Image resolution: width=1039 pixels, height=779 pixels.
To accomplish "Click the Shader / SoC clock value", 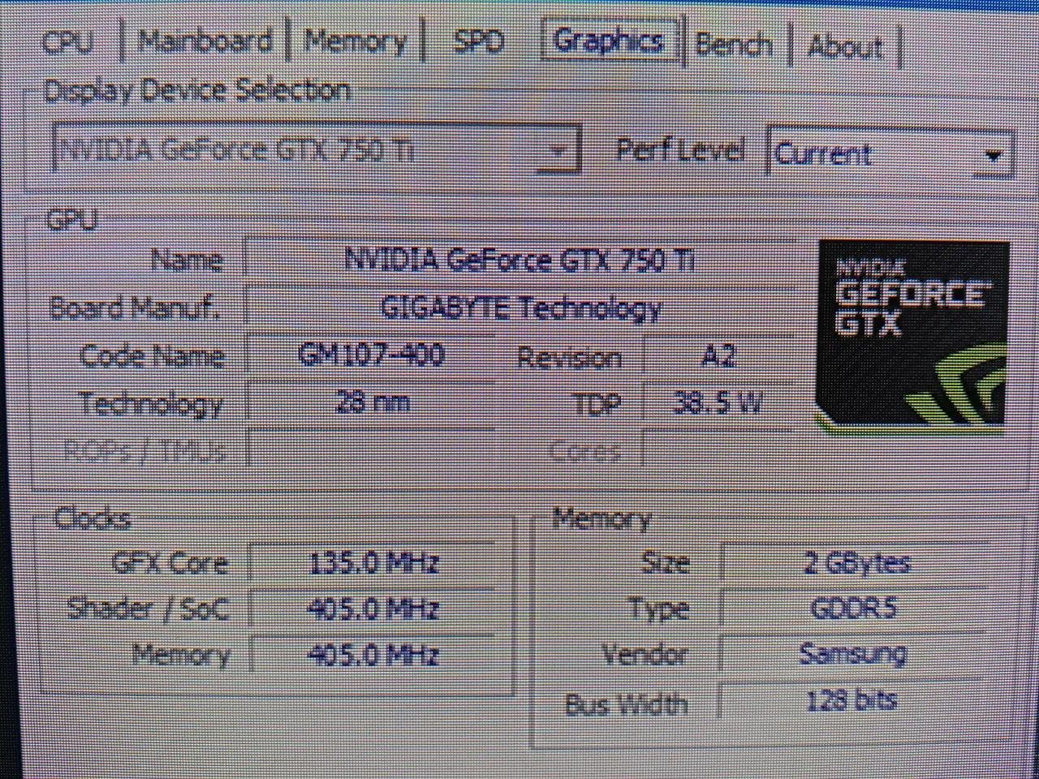I will point(373,608).
